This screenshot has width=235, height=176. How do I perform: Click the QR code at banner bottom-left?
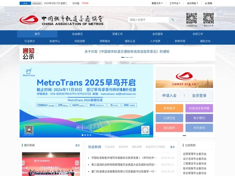[x=29, y=130]
